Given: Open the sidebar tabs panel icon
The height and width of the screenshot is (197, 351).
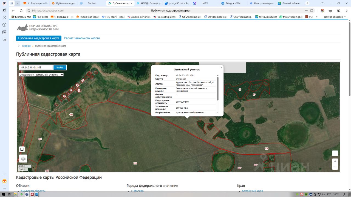Looking at the screenshot, I should (x=4, y=32).
